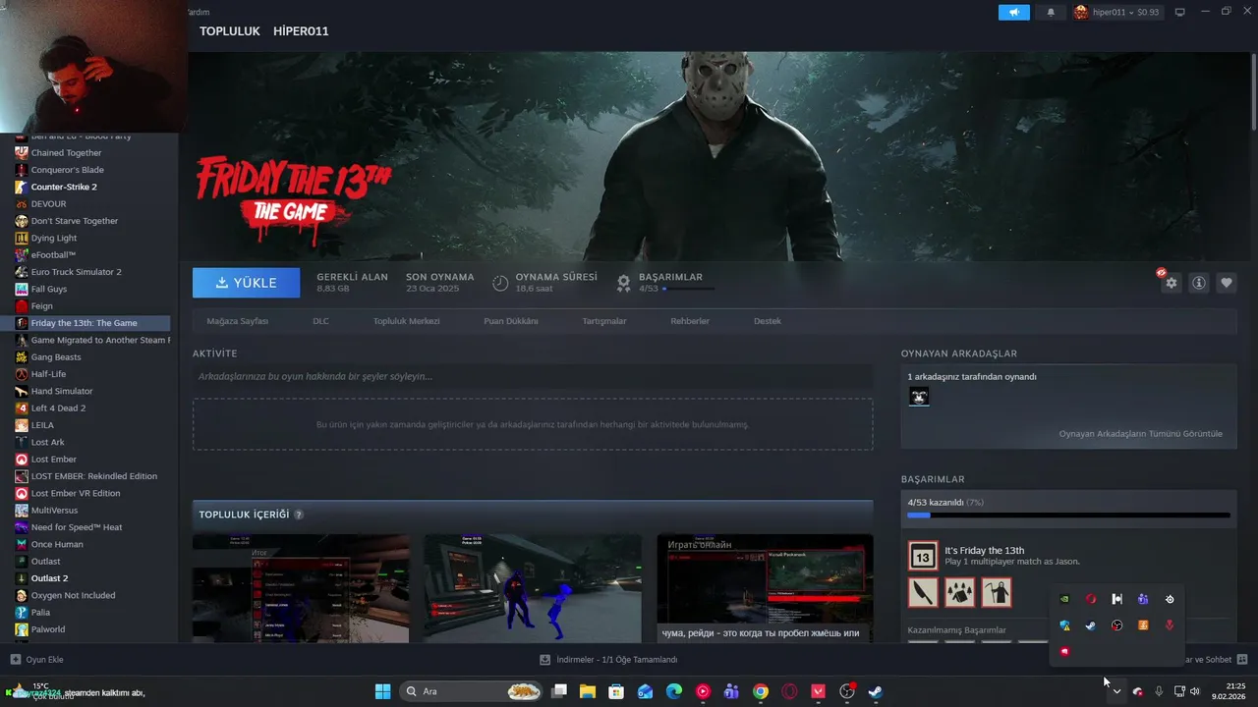1258x707 pixels.
Task: Open game settings gear icon
Action: click(x=1171, y=283)
